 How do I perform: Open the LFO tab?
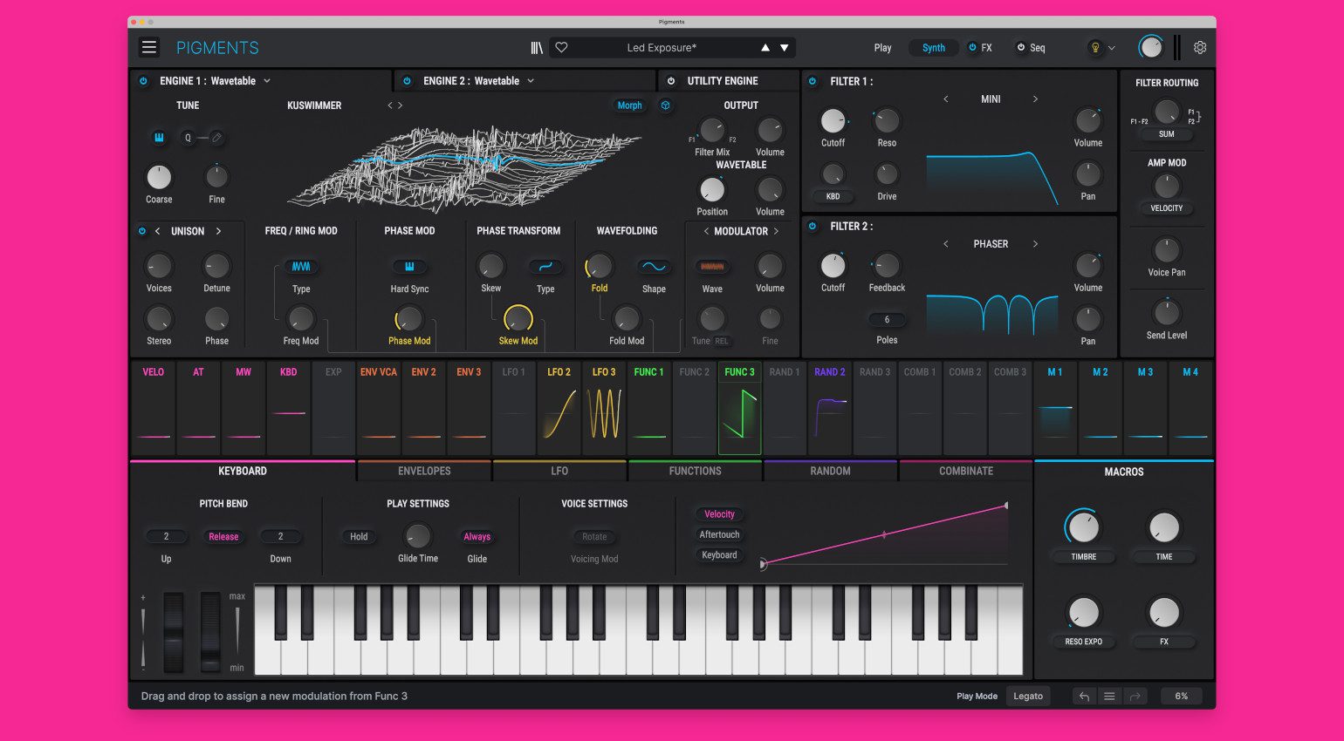[x=559, y=471]
